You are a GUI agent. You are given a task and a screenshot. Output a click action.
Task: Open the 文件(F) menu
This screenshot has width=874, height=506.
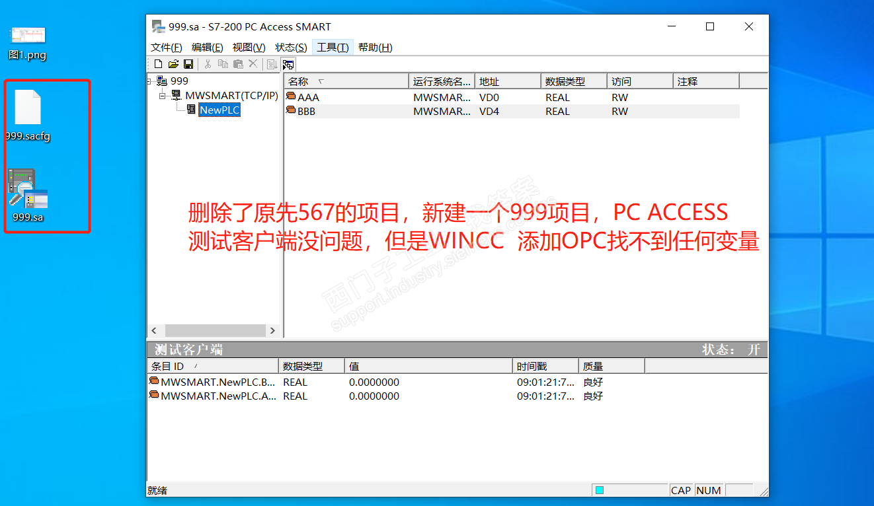click(x=167, y=48)
